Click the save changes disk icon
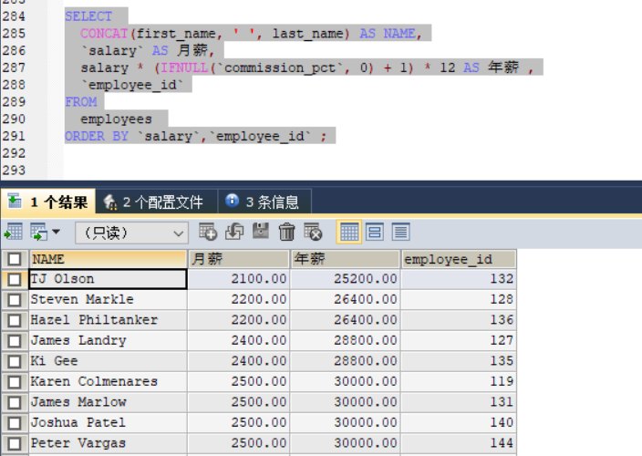The image size is (642, 456). tap(261, 232)
